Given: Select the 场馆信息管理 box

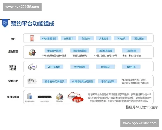Looking at the screenshot, I should click(x=105, y=51).
